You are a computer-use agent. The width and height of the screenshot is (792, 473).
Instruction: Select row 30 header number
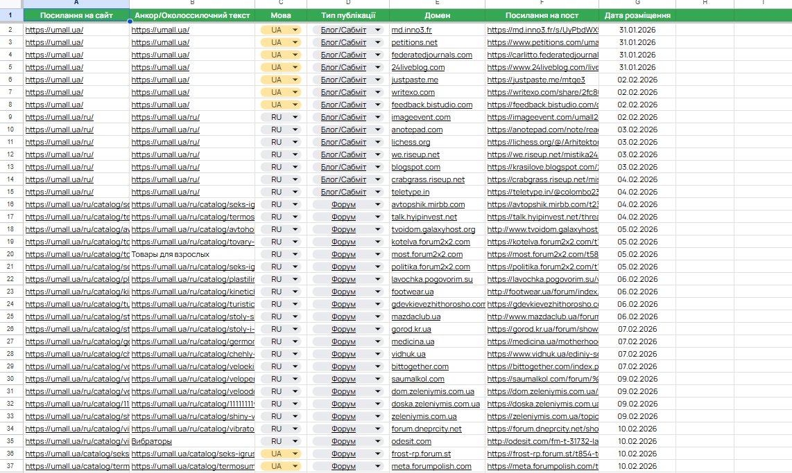[10, 380]
